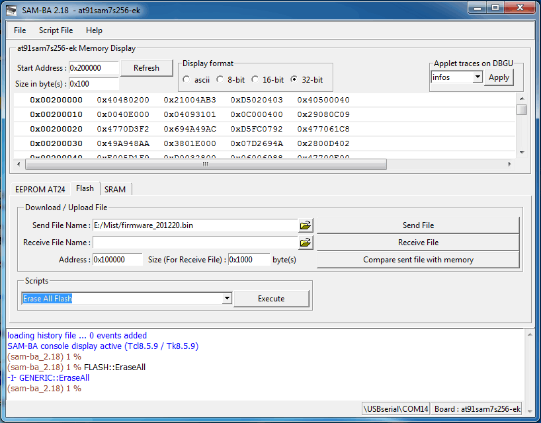Click the memory display scroll up arrow
Screen dimensions: 541x423
click(522, 98)
